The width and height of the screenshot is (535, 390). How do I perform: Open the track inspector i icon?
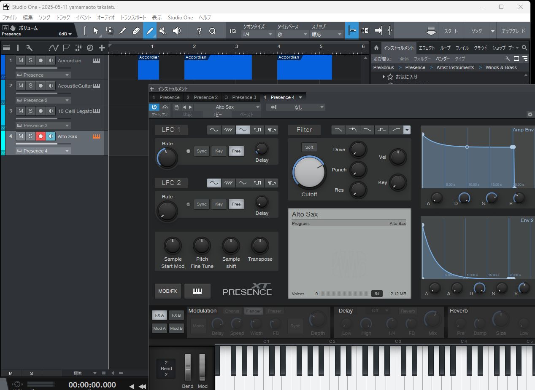(x=18, y=48)
